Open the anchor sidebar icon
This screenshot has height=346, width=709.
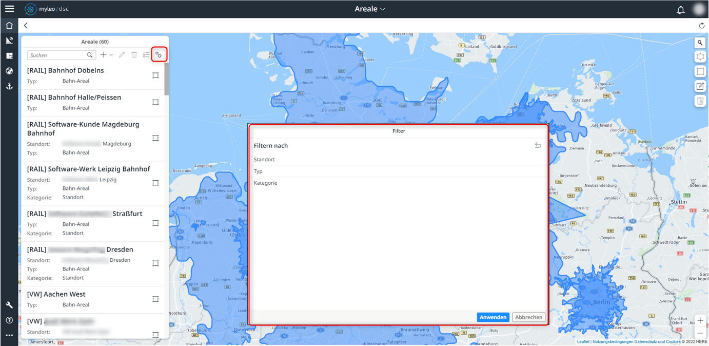point(9,86)
